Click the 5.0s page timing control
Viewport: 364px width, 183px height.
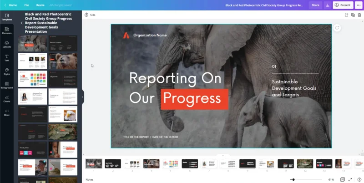pos(90,15)
